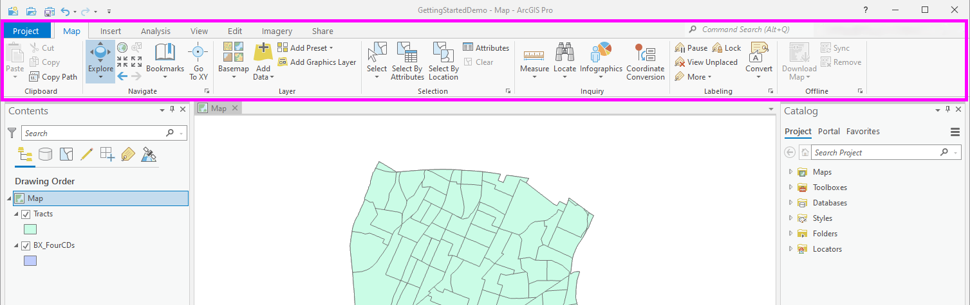The height and width of the screenshot is (305, 970).
Task: Click the Add Data icon
Action: pyautogui.click(x=263, y=52)
